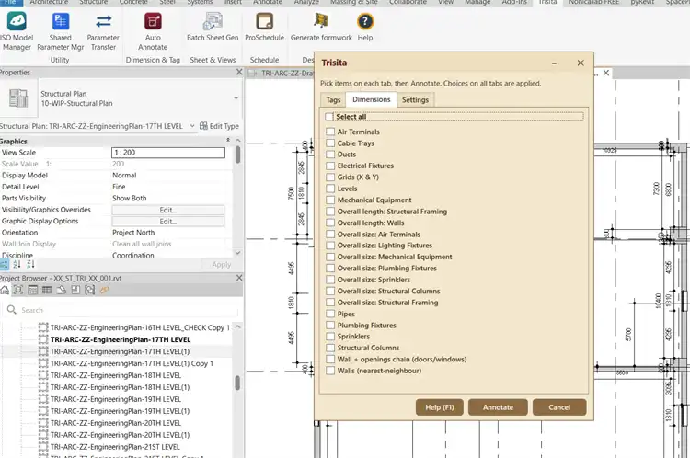Click Edit for Graphic Display Options

(168, 222)
